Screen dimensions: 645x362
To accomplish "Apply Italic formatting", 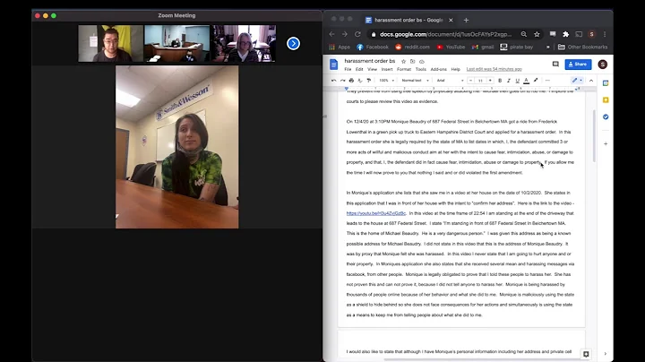I will (509, 81).
